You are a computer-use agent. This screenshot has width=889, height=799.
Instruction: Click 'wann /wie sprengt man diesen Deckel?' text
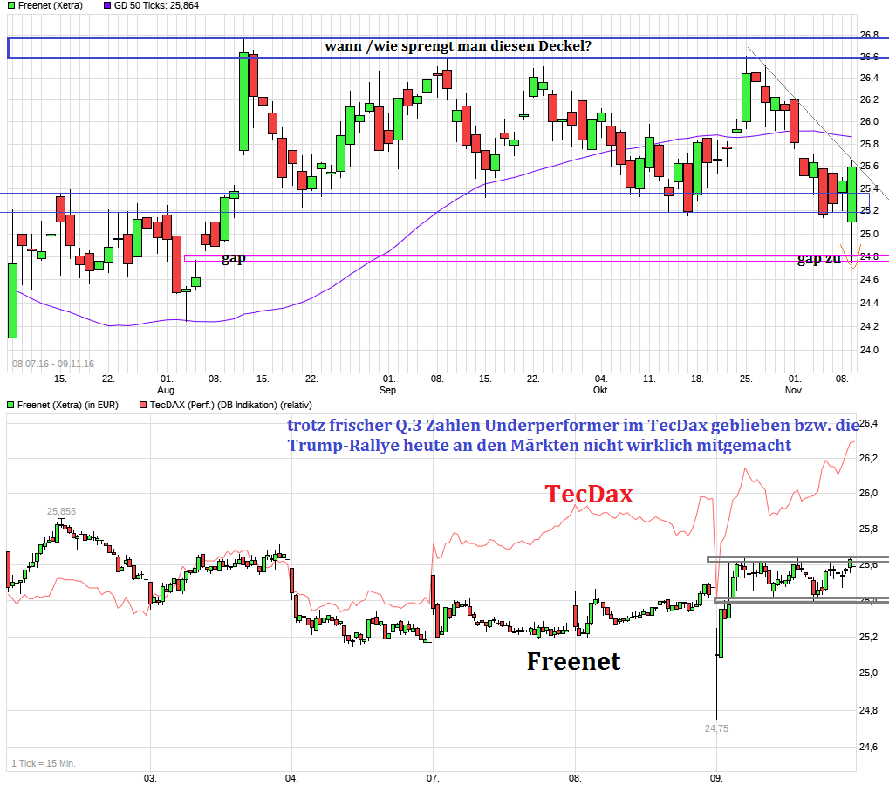pyautogui.click(x=458, y=46)
